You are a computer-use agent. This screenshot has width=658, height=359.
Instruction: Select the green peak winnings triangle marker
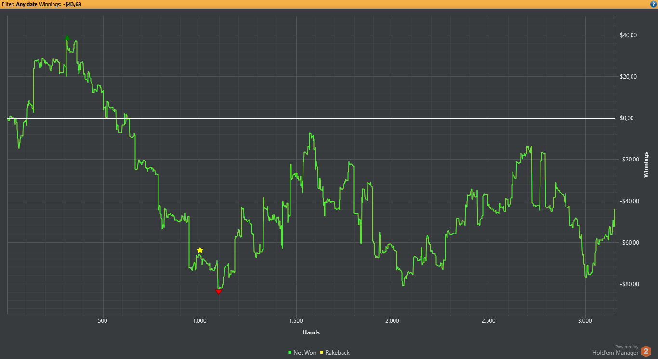click(x=67, y=38)
